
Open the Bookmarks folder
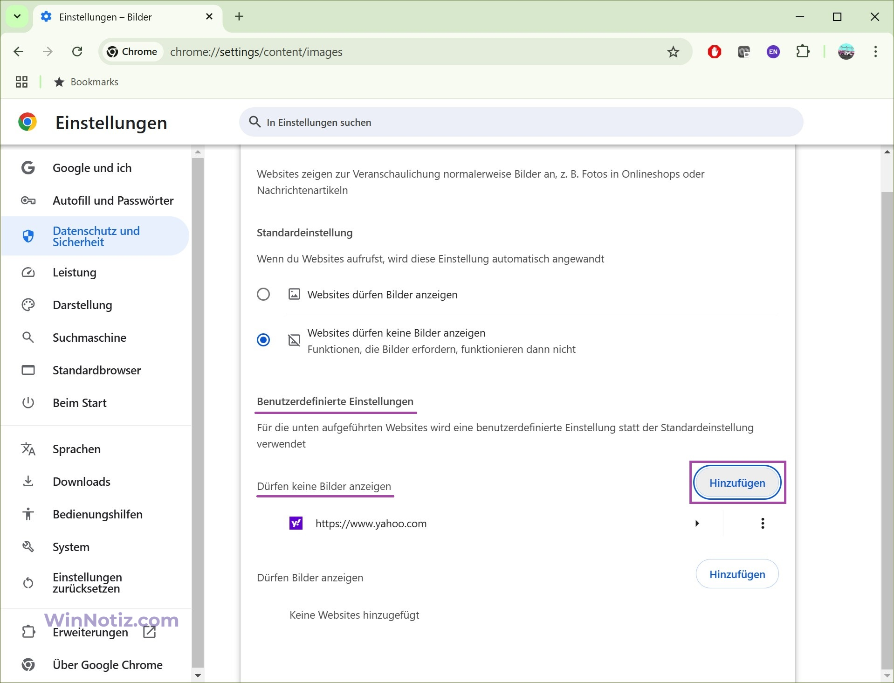(86, 82)
